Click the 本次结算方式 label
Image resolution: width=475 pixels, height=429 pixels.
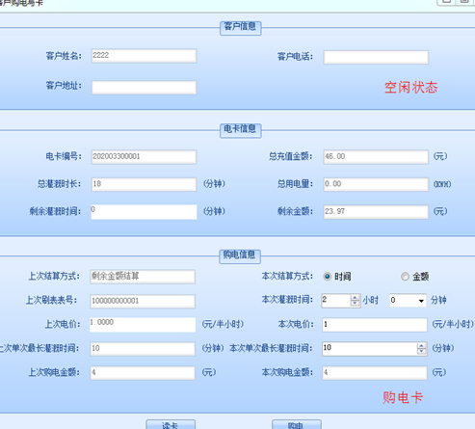pos(287,276)
